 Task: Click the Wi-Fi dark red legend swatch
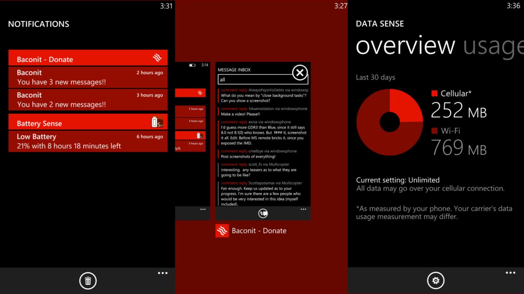[434, 131]
